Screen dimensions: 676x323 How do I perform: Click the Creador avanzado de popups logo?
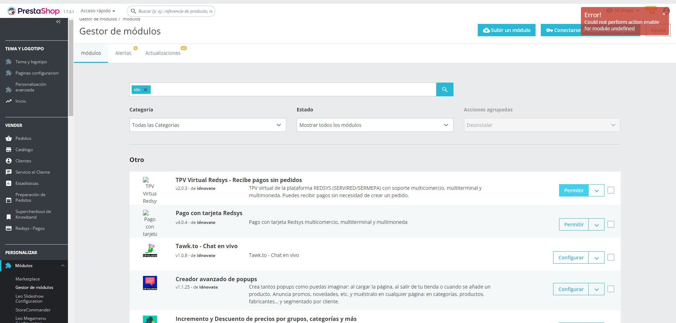point(150,283)
